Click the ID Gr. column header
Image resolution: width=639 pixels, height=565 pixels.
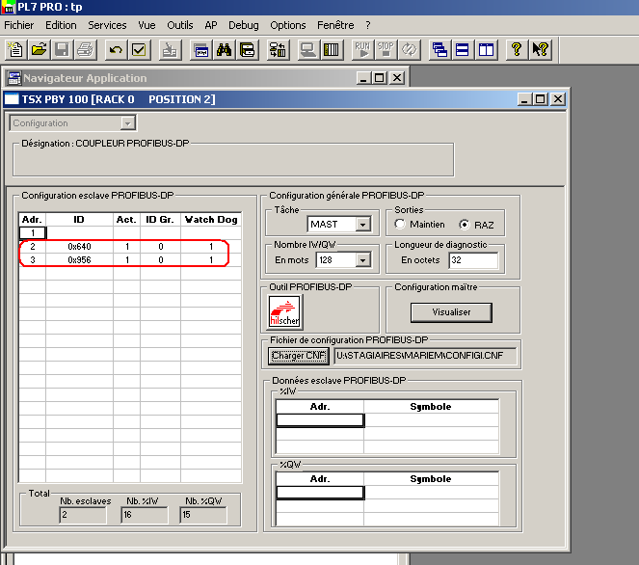[x=161, y=219]
